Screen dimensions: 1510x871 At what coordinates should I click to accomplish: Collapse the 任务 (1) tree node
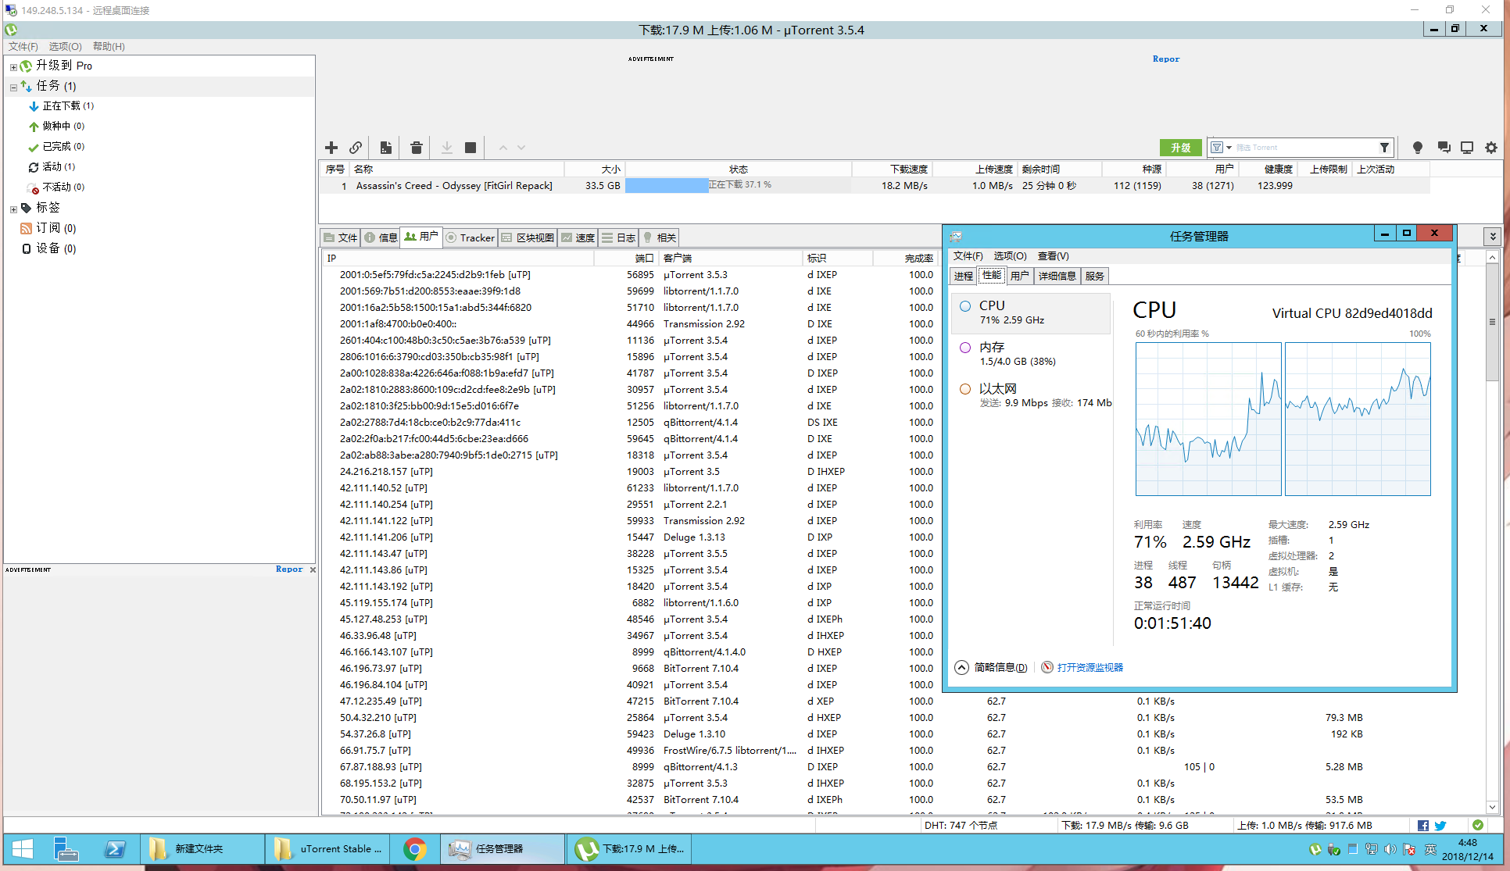tap(13, 87)
